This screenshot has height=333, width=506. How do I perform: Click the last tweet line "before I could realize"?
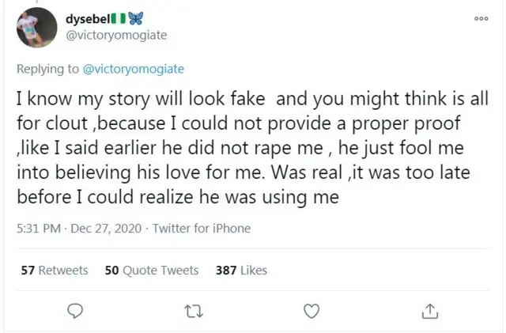pos(178,197)
